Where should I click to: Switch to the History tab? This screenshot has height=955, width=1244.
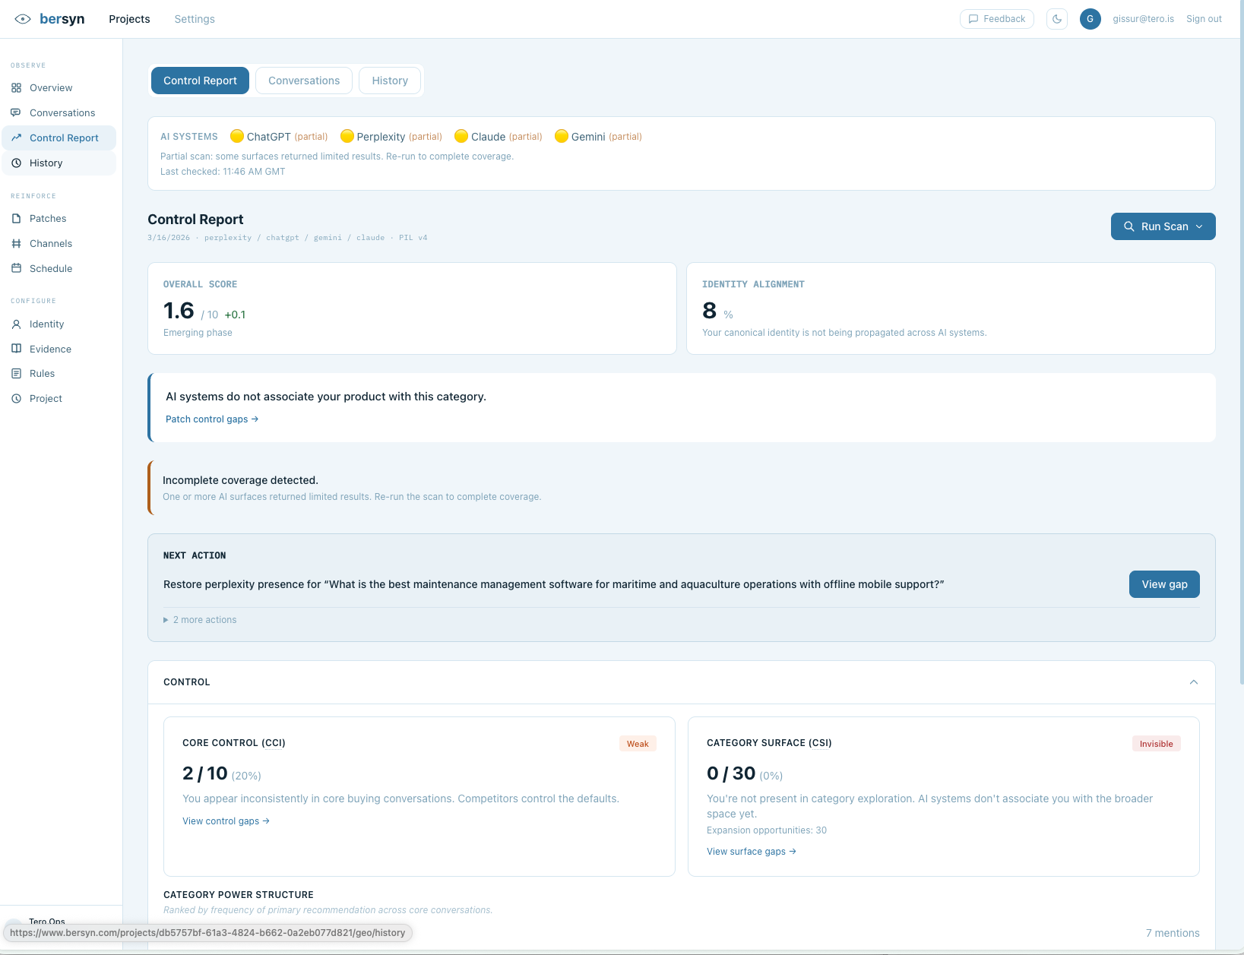click(x=390, y=81)
